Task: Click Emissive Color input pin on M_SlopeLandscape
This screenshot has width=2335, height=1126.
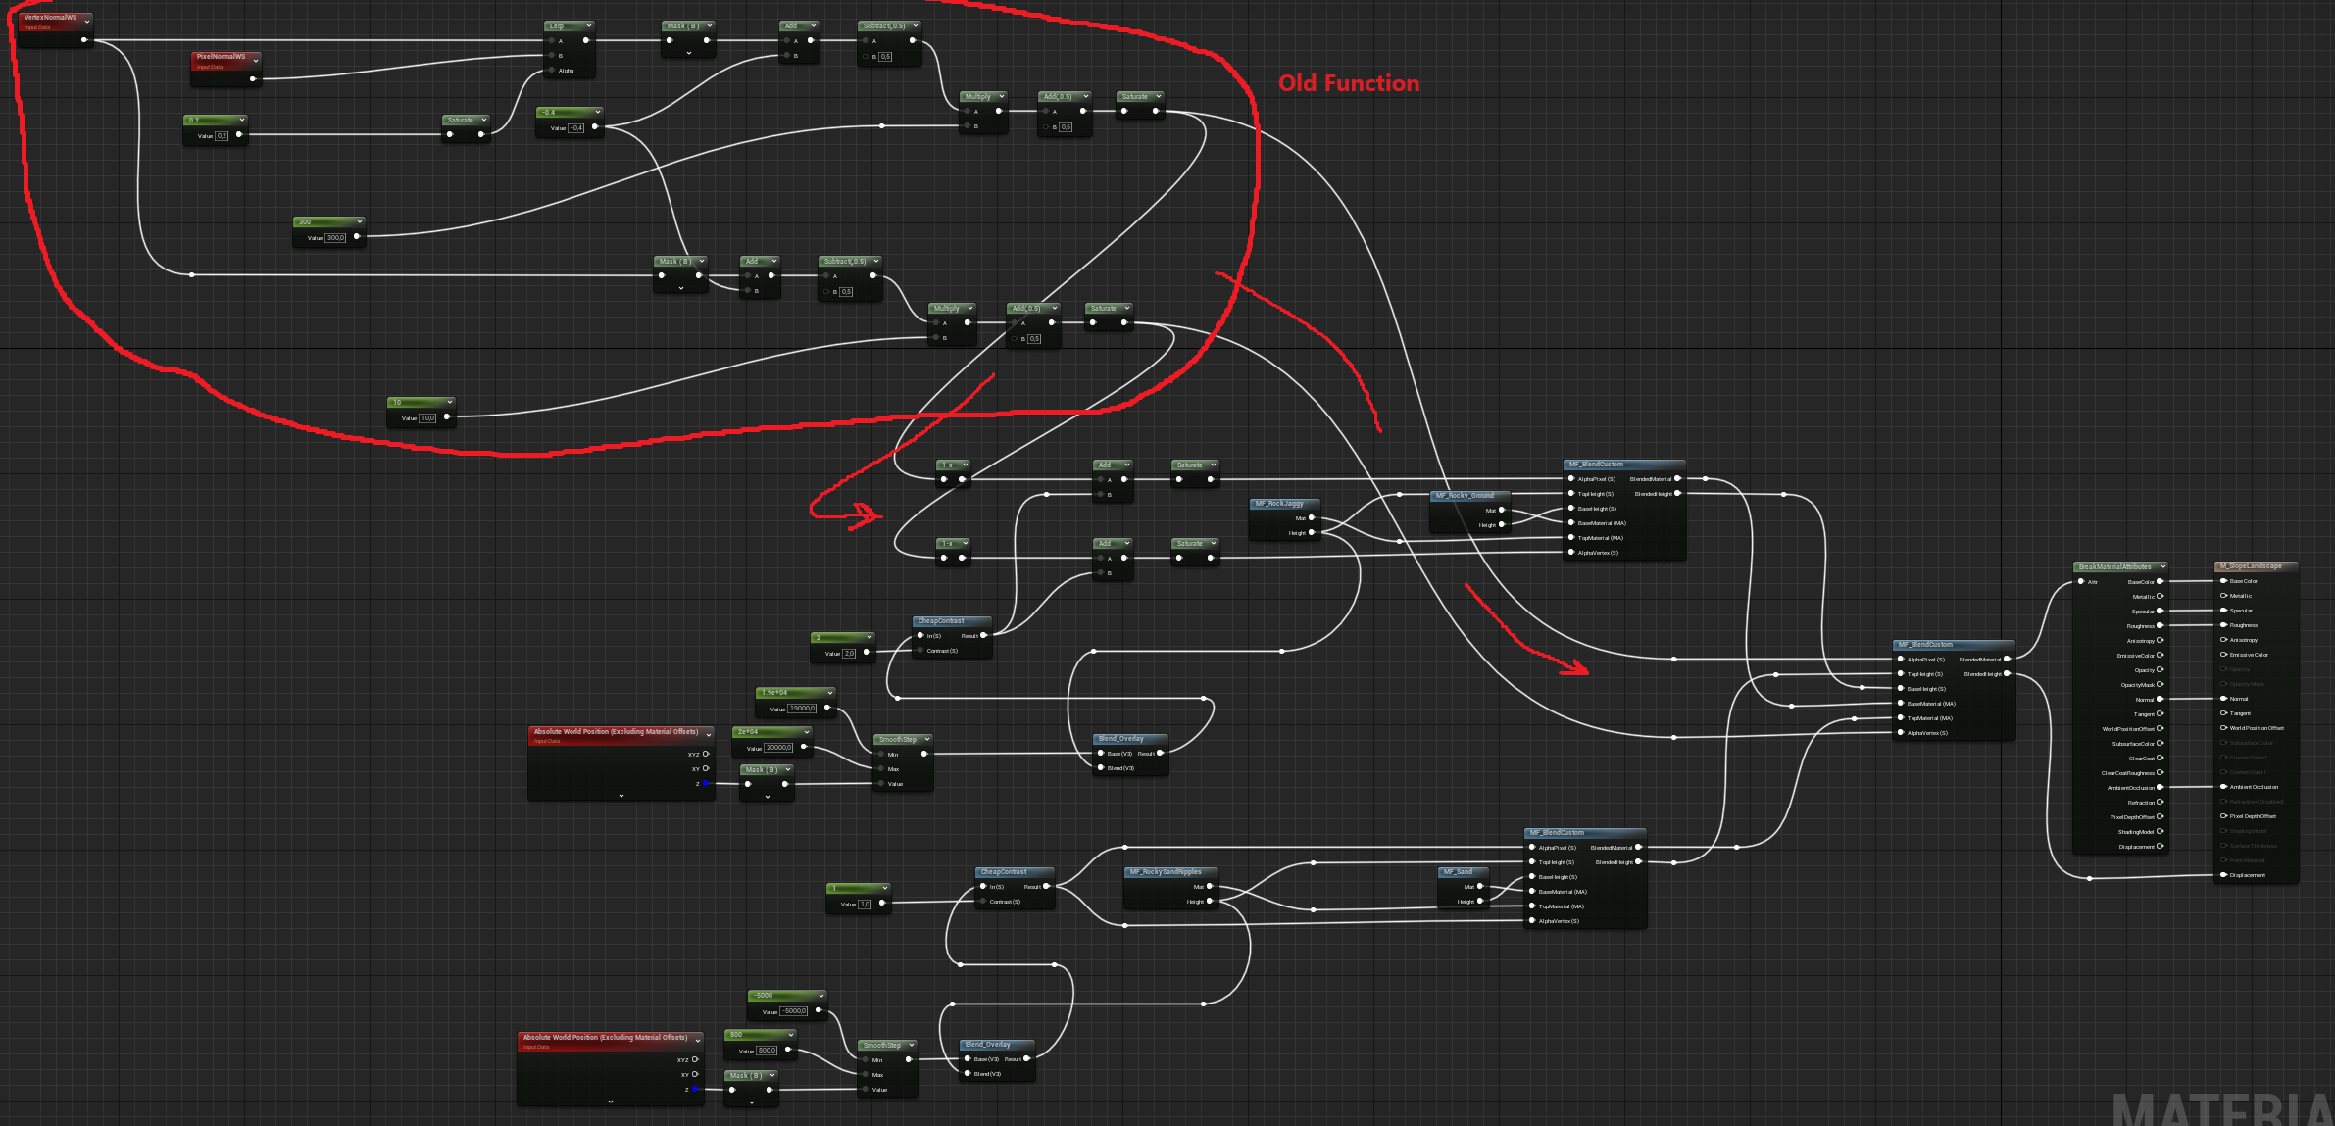Action: pos(2223,655)
